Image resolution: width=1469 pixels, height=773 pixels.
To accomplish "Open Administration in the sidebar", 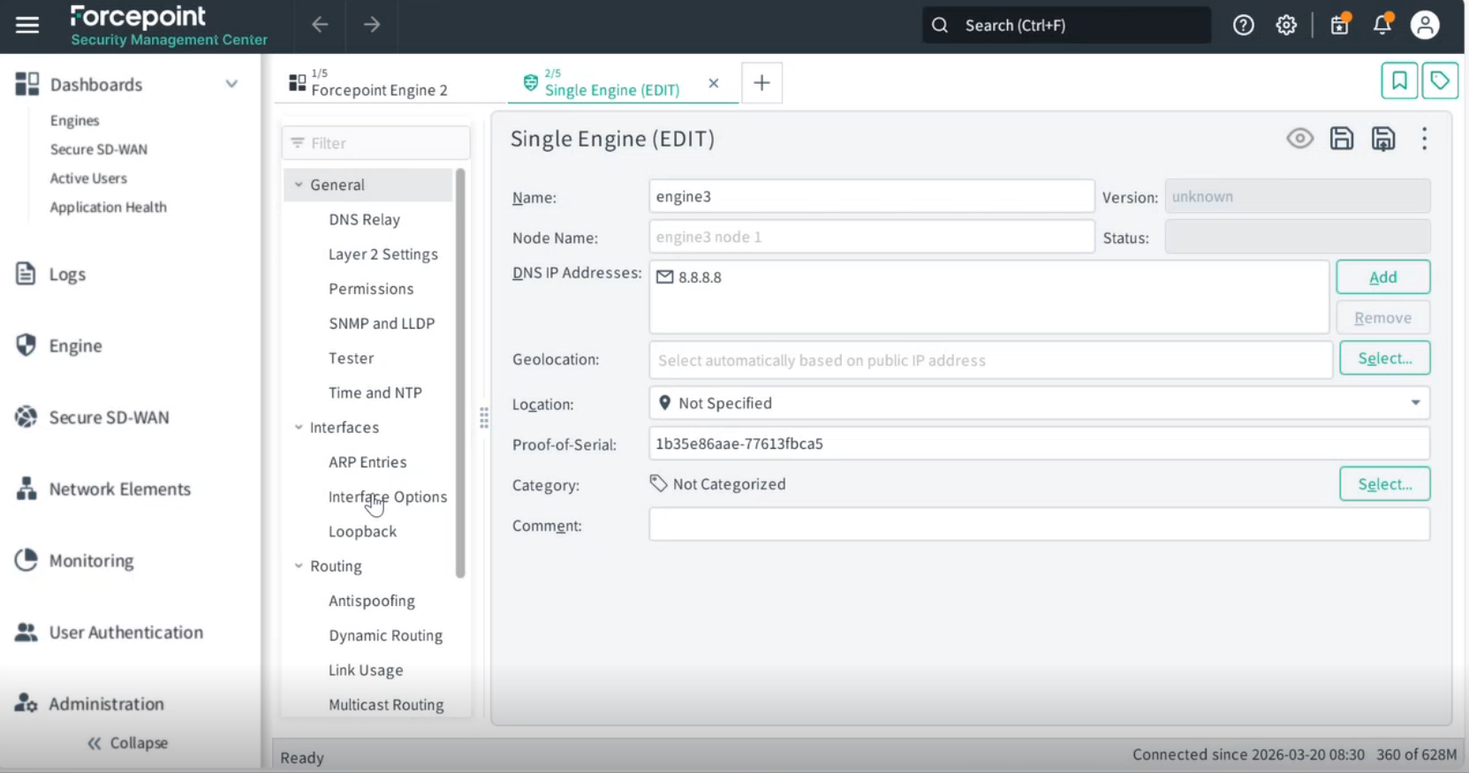I will click(106, 703).
